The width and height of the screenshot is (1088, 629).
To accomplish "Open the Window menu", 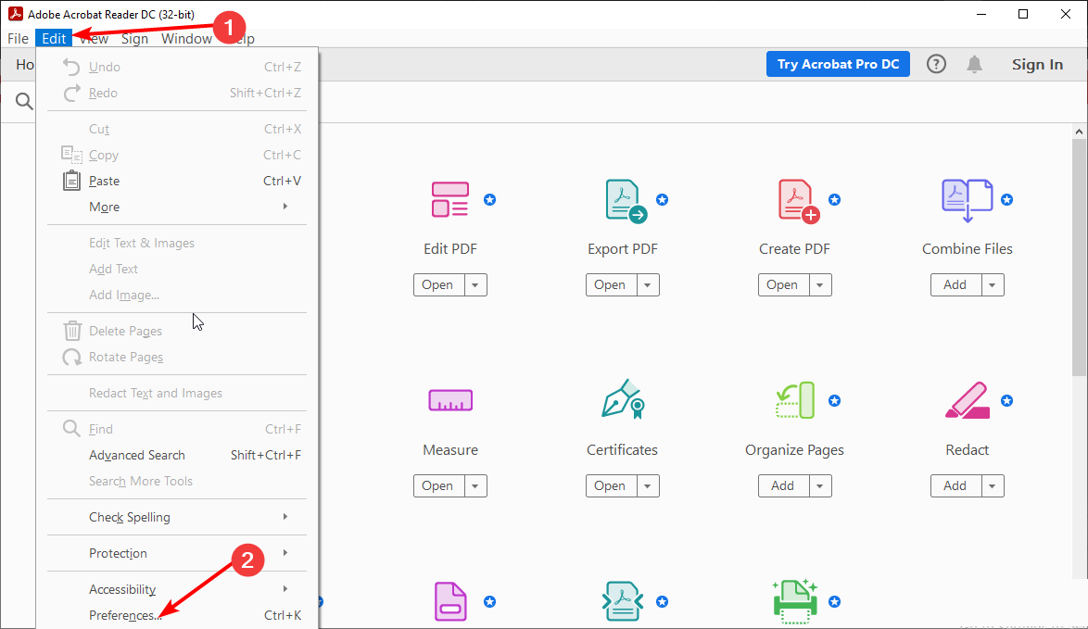I will pos(186,39).
